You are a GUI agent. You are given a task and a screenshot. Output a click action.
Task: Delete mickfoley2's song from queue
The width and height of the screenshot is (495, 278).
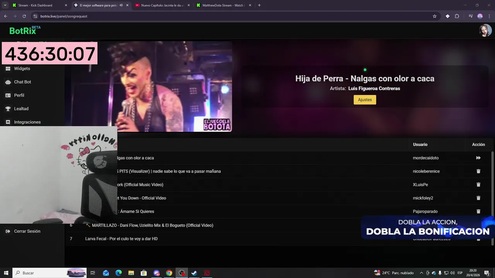click(478, 198)
